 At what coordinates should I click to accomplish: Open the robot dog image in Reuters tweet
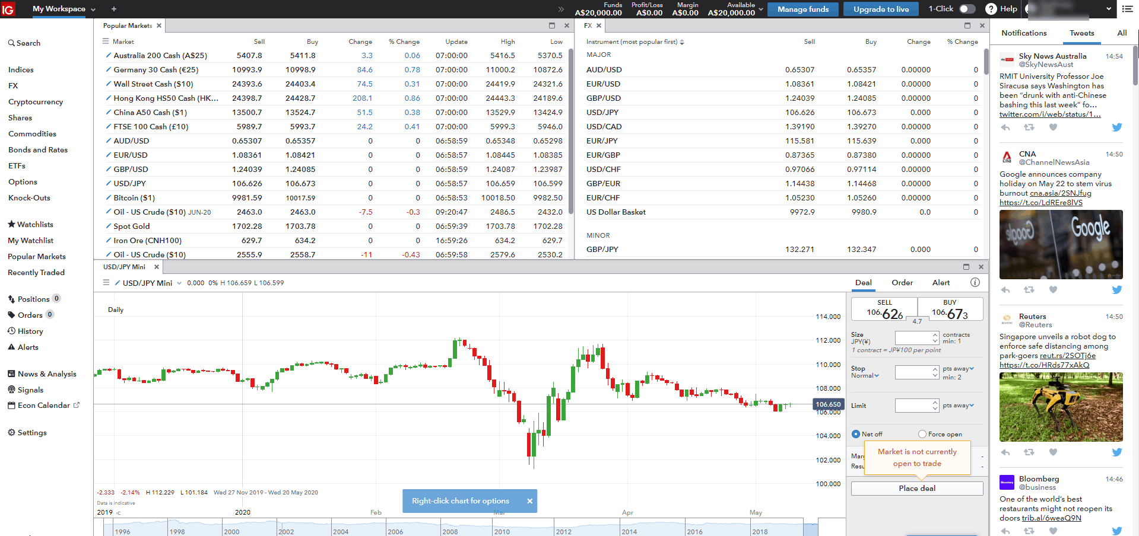(1061, 407)
